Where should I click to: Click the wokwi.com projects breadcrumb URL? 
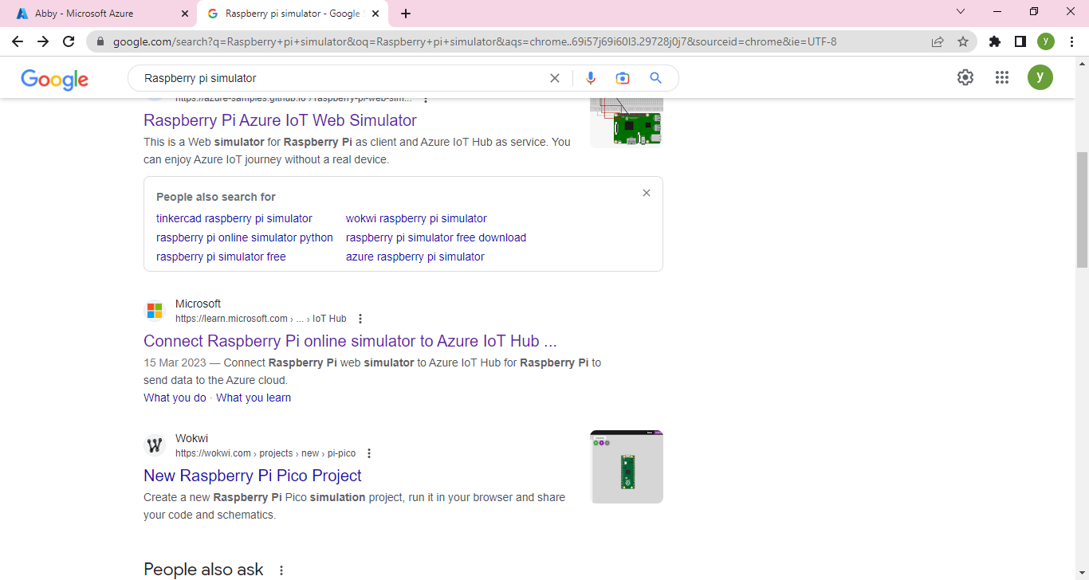click(x=265, y=453)
